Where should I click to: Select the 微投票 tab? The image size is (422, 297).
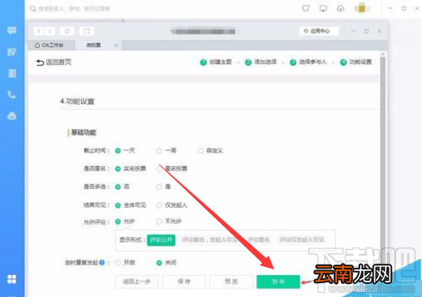(93, 45)
